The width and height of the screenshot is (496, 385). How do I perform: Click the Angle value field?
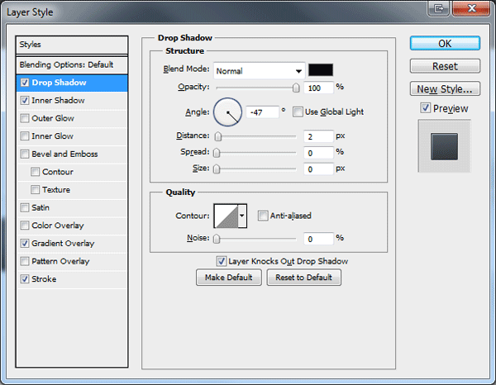coord(263,112)
